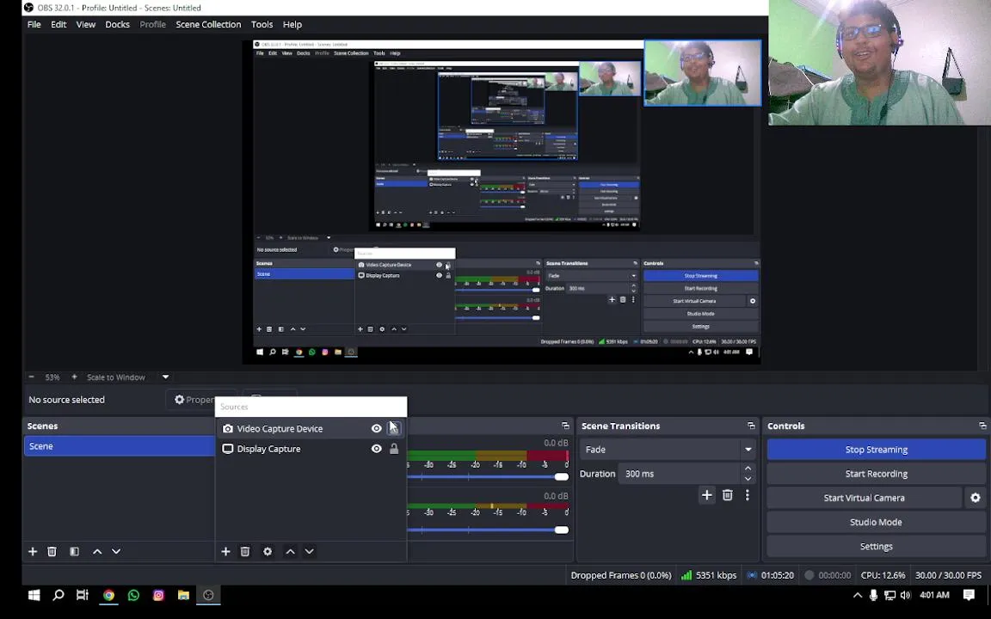Add a source with the Sources plus icon
991x619 pixels.
(x=225, y=551)
